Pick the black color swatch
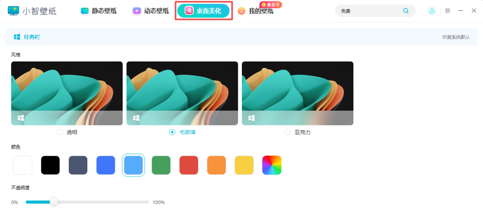The height and width of the screenshot is (214, 483). [x=50, y=165]
